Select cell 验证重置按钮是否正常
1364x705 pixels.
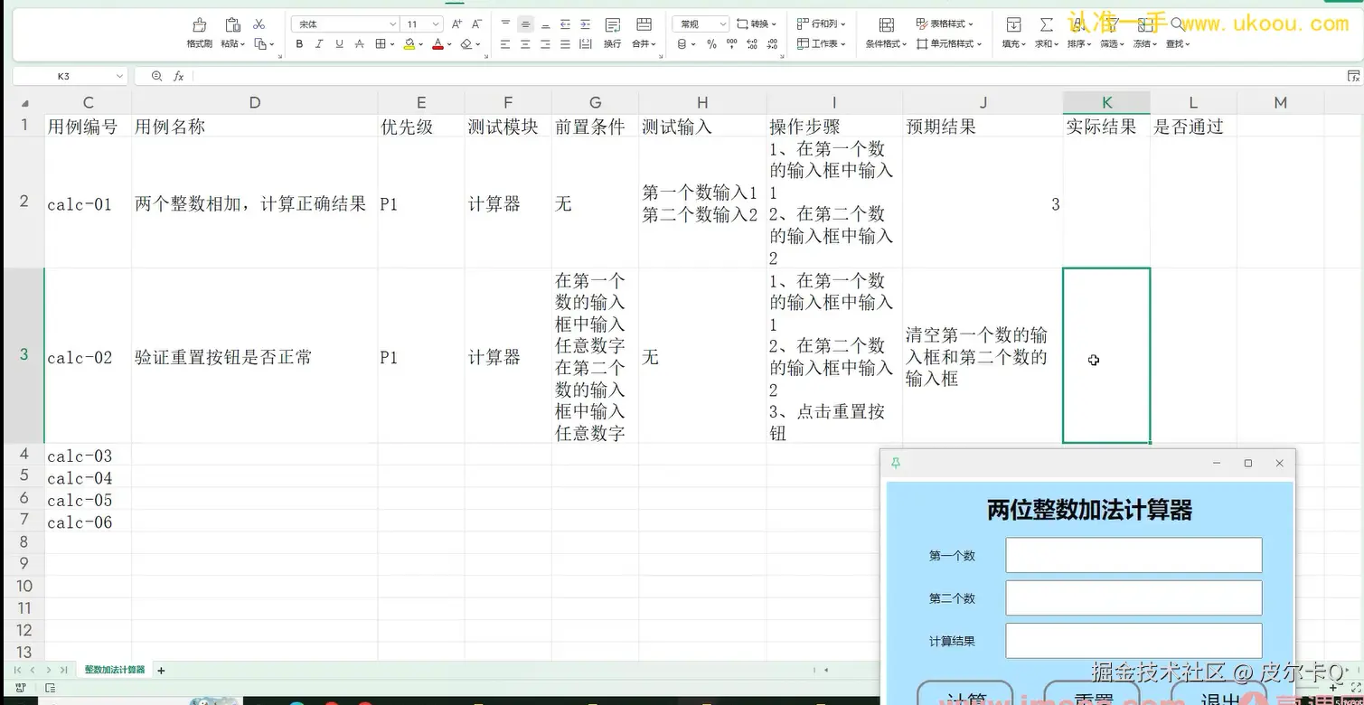click(x=254, y=356)
